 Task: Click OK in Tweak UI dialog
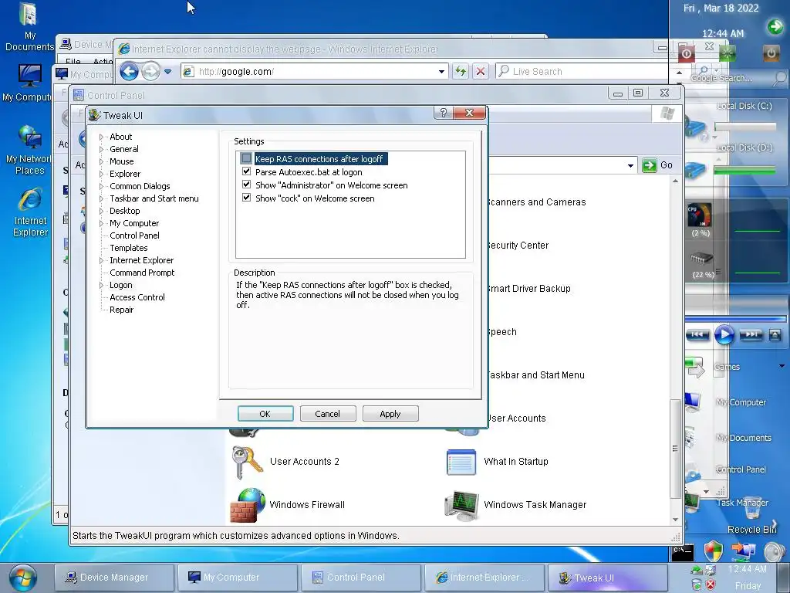coord(265,414)
